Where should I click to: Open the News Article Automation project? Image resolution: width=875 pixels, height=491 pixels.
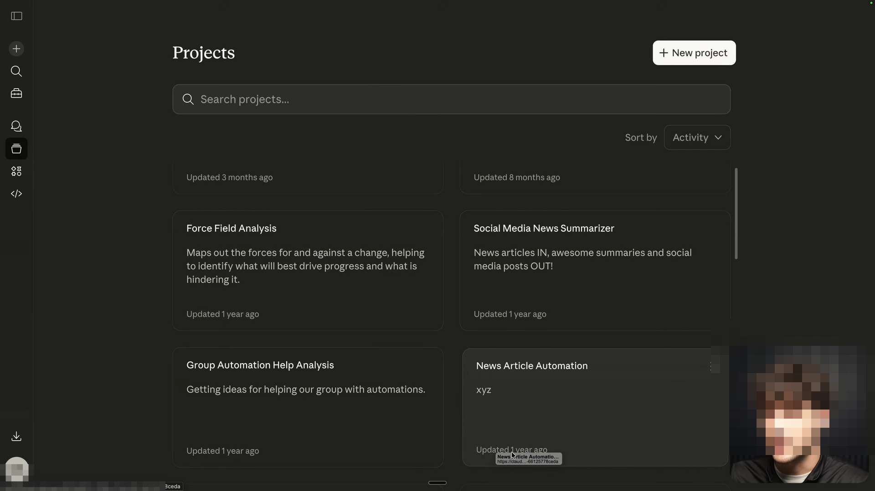pyautogui.click(x=595, y=407)
